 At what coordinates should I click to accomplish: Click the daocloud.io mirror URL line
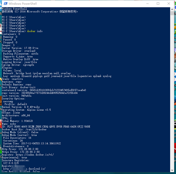(24, 168)
